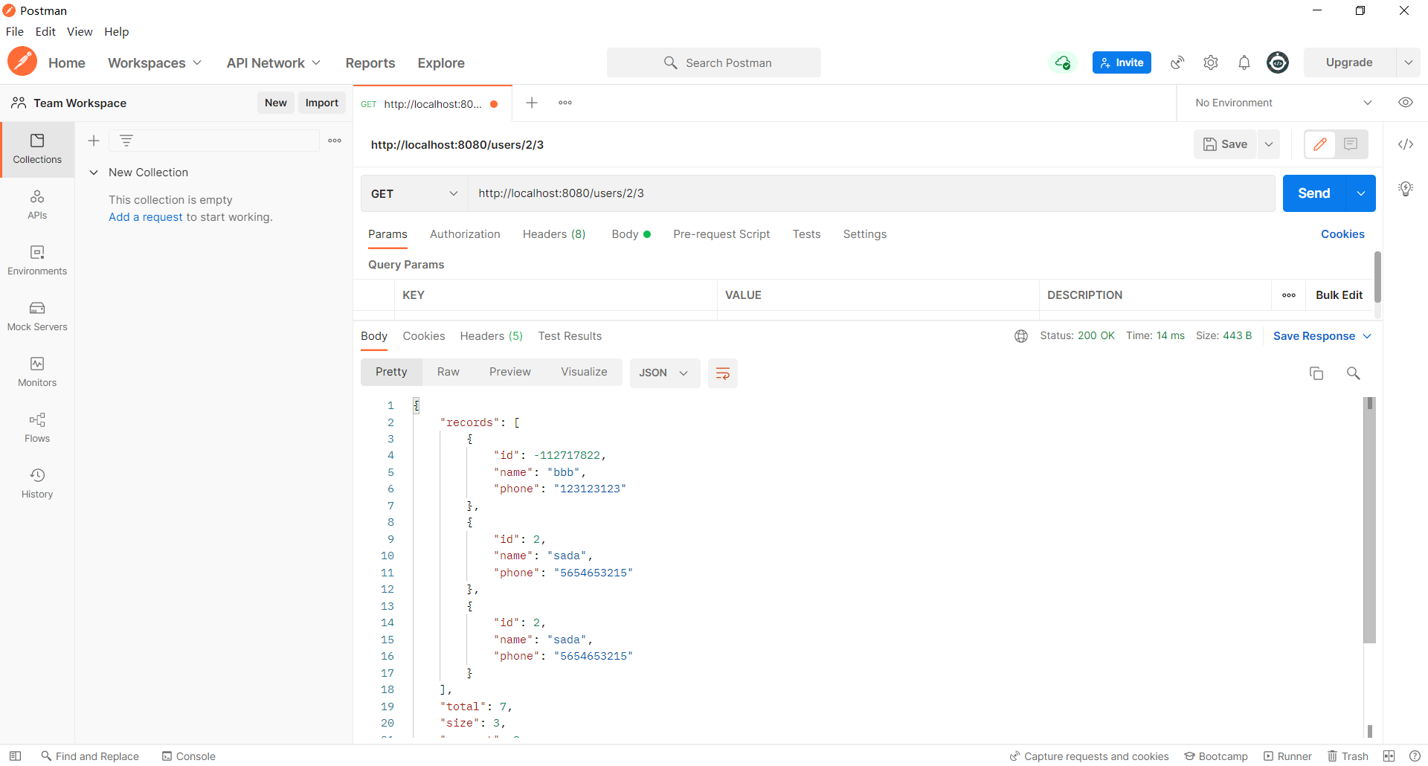Image resolution: width=1428 pixels, height=766 pixels.
Task: Open the Monitors sidebar panel
Action: click(37, 373)
